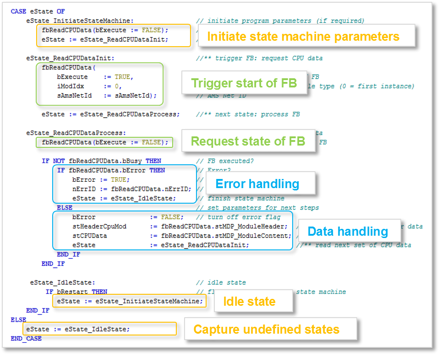This screenshot has width=442, height=357.
Task: Click '// set parameters for next steps' comment
Action: pyautogui.click(x=258, y=208)
